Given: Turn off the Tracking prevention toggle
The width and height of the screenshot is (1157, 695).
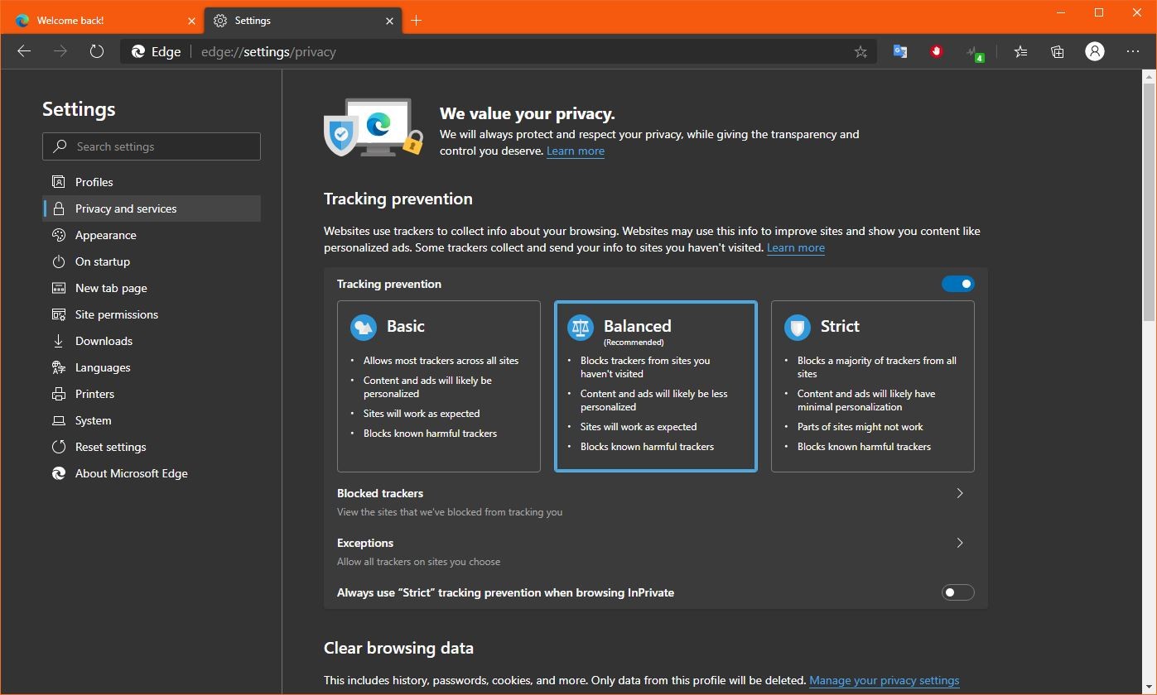Looking at the screenshot, I should [x=957, y=284].
